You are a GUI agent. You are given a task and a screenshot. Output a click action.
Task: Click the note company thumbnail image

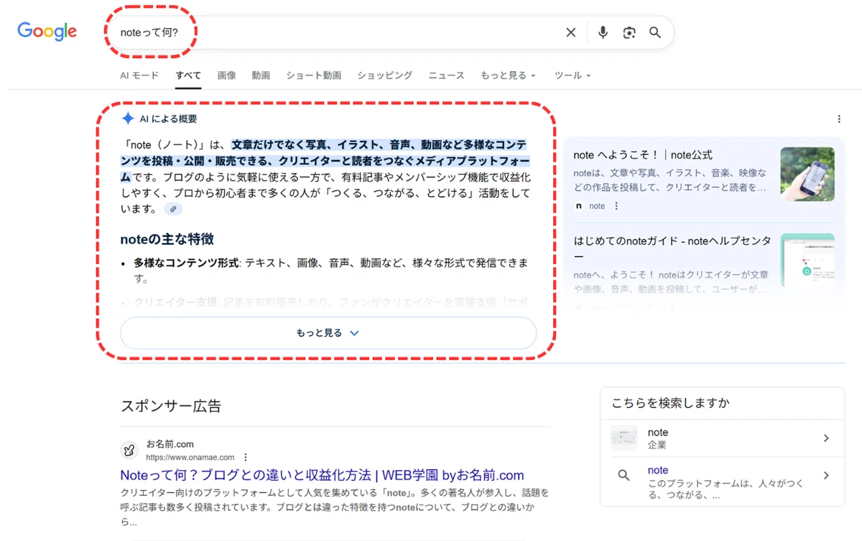pos(624,438)
